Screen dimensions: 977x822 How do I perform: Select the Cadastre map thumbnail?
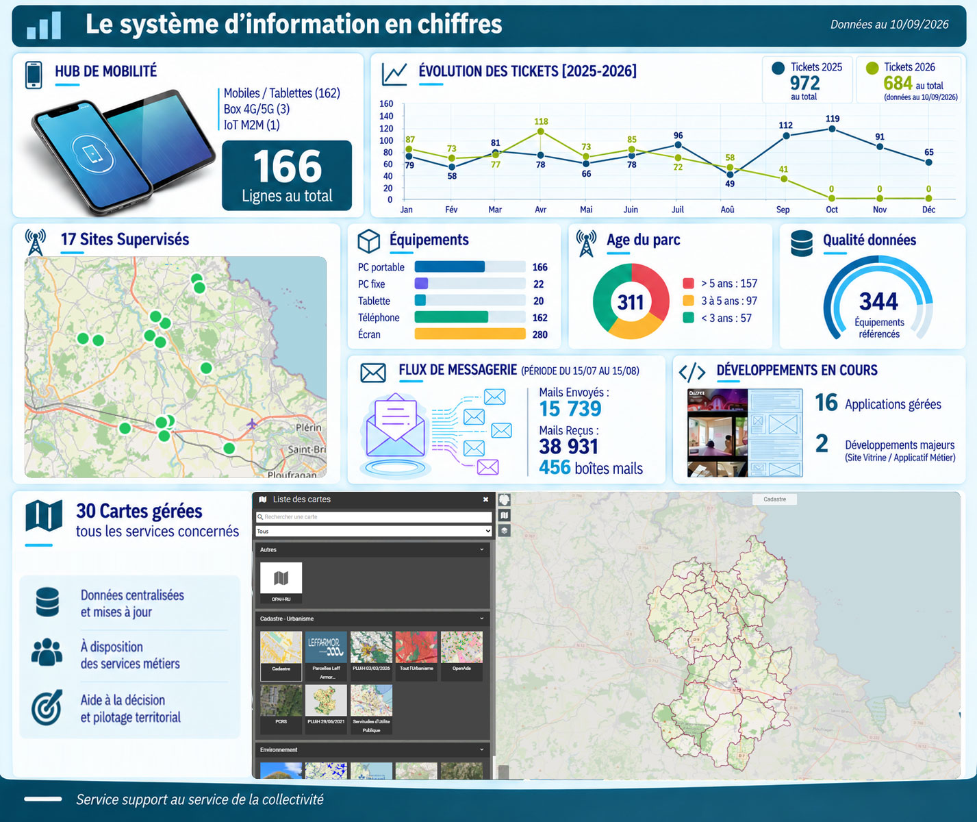pos(281,656)
